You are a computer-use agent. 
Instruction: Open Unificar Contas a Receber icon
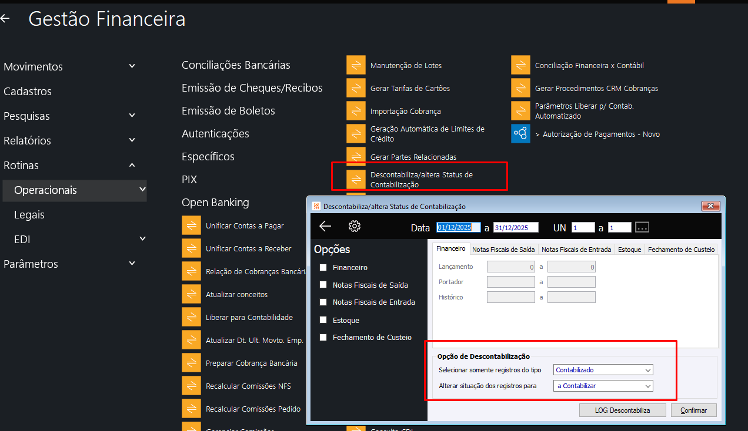(191, 248)
